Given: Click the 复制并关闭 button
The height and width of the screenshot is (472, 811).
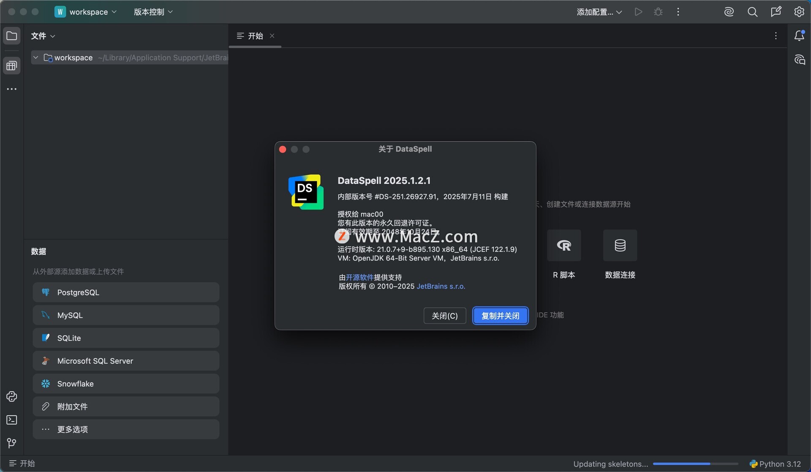Looking at the screenshot, I should click(x=500, y=316).
